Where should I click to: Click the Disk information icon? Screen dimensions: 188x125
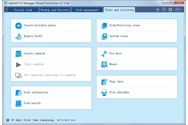click(x=19, y=93)
